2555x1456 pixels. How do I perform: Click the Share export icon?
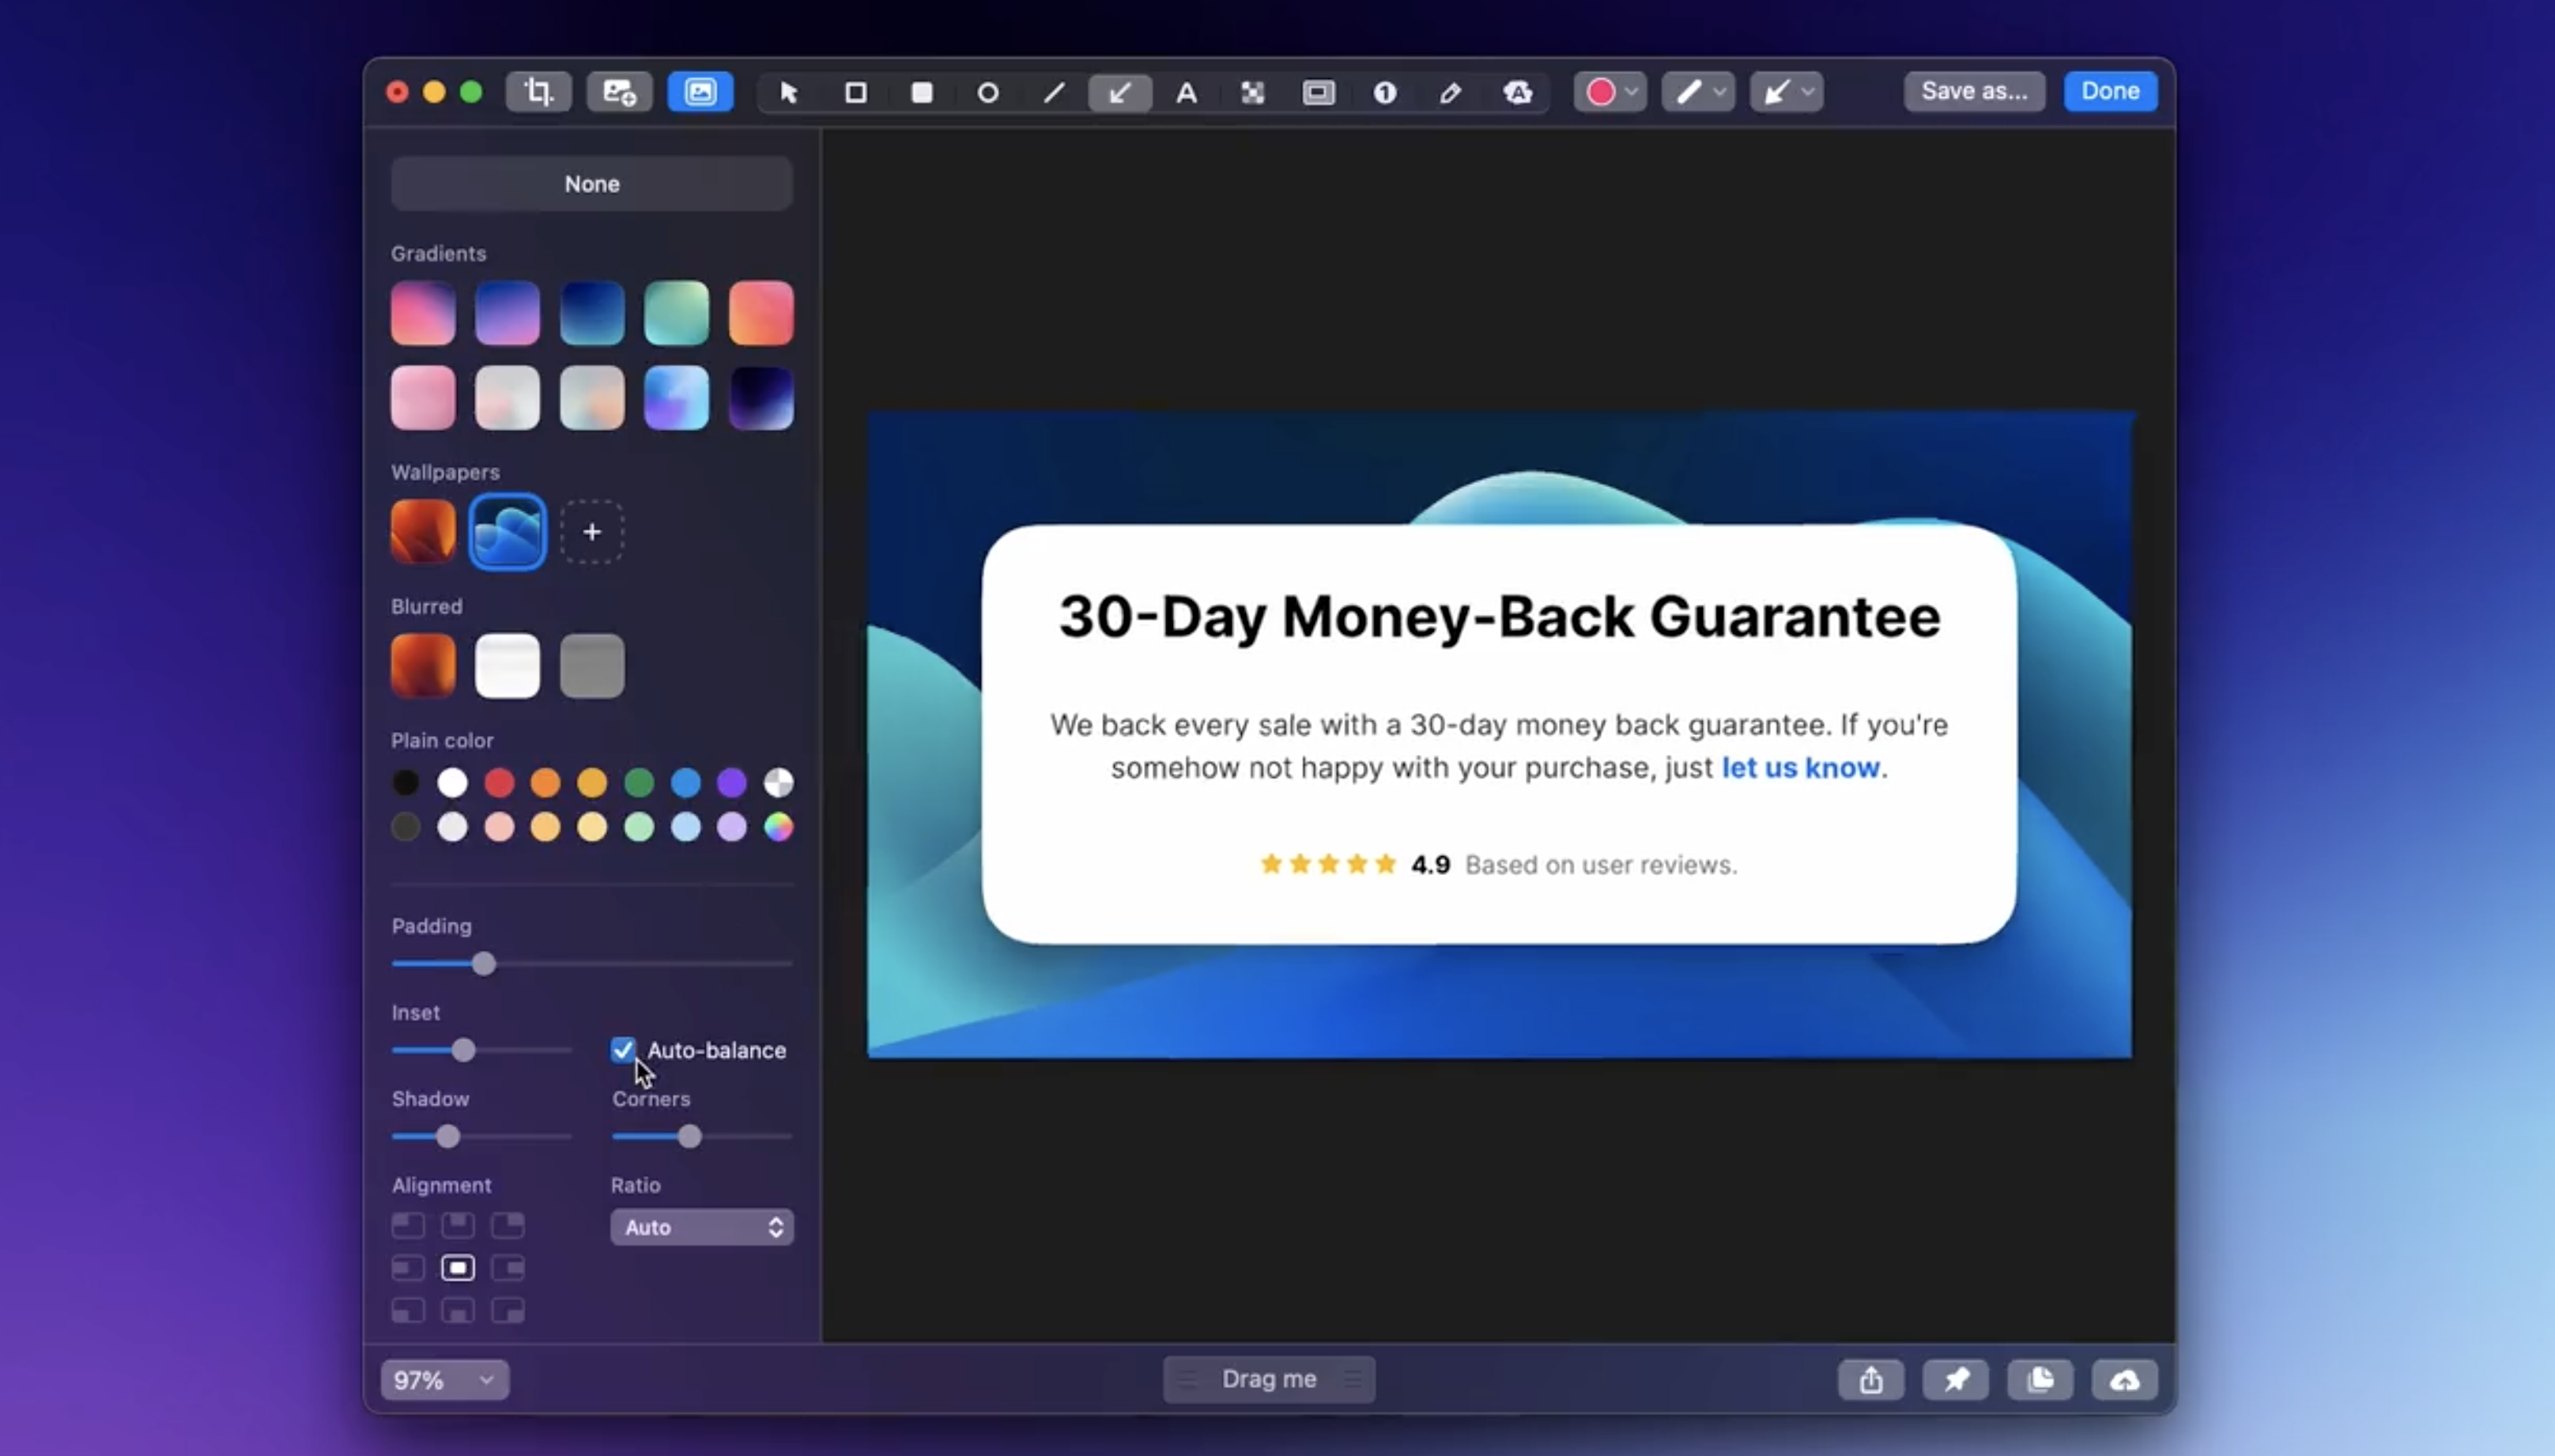(x=1870, y=1380)
